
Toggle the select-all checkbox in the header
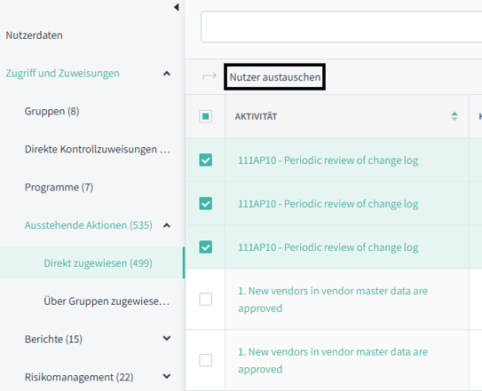[x=206, y=116]
